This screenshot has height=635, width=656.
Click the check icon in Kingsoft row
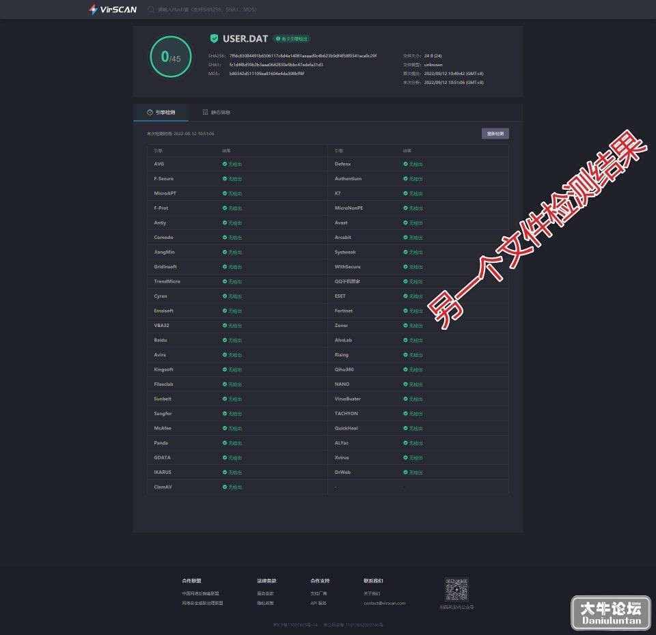[225, 369]
